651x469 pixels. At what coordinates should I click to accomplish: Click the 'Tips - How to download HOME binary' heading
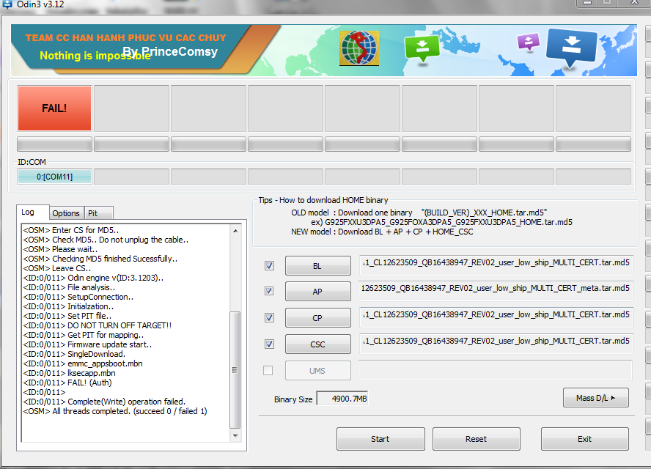(323, 200)
